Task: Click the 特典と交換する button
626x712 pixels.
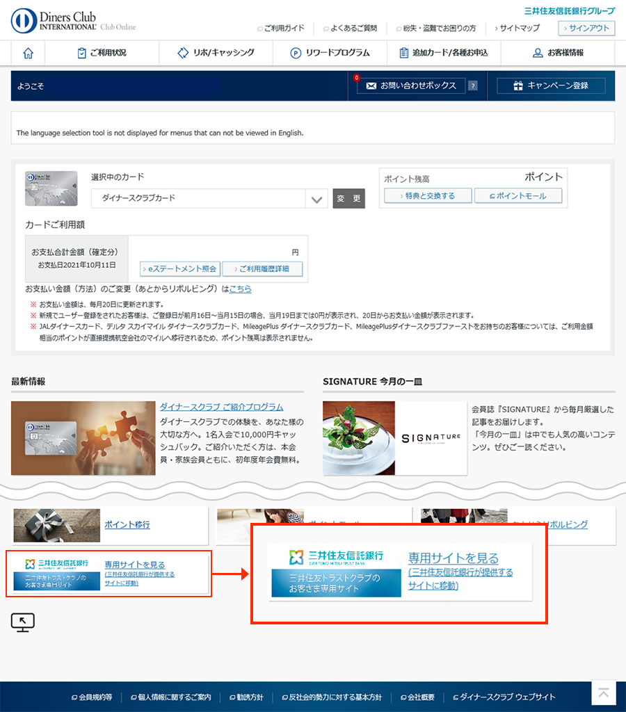Action: pos(428,195)
